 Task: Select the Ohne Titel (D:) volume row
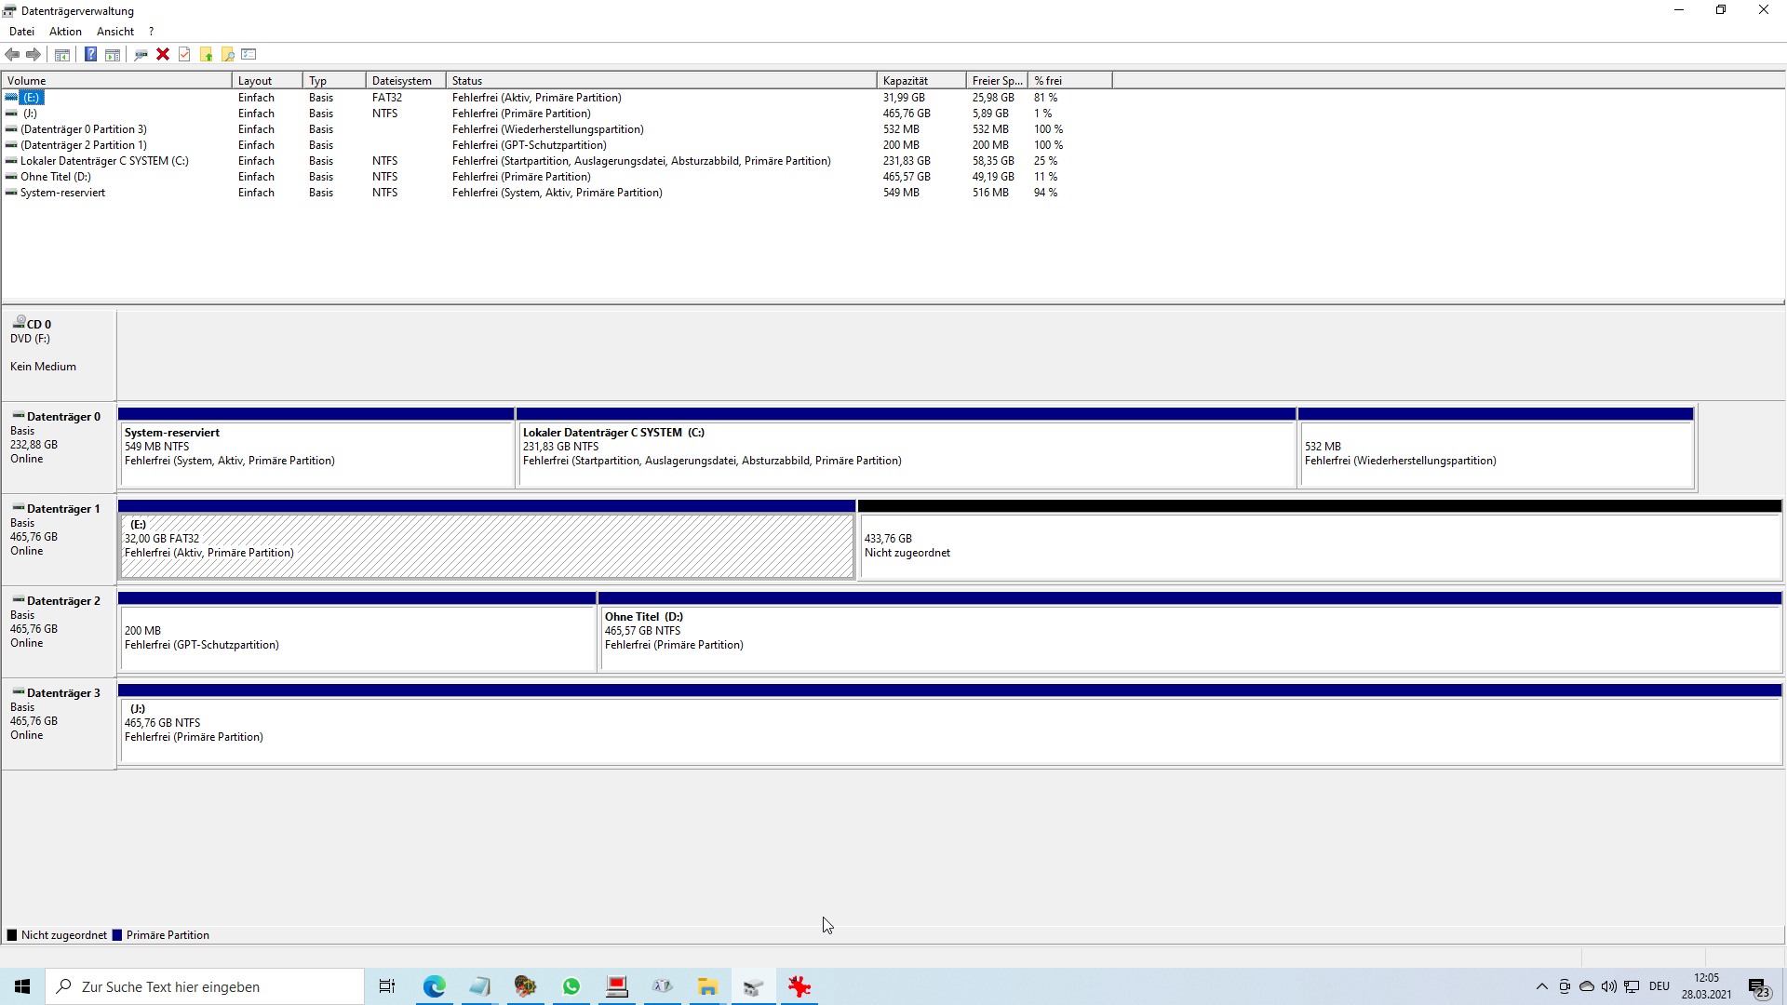(56, 177)
